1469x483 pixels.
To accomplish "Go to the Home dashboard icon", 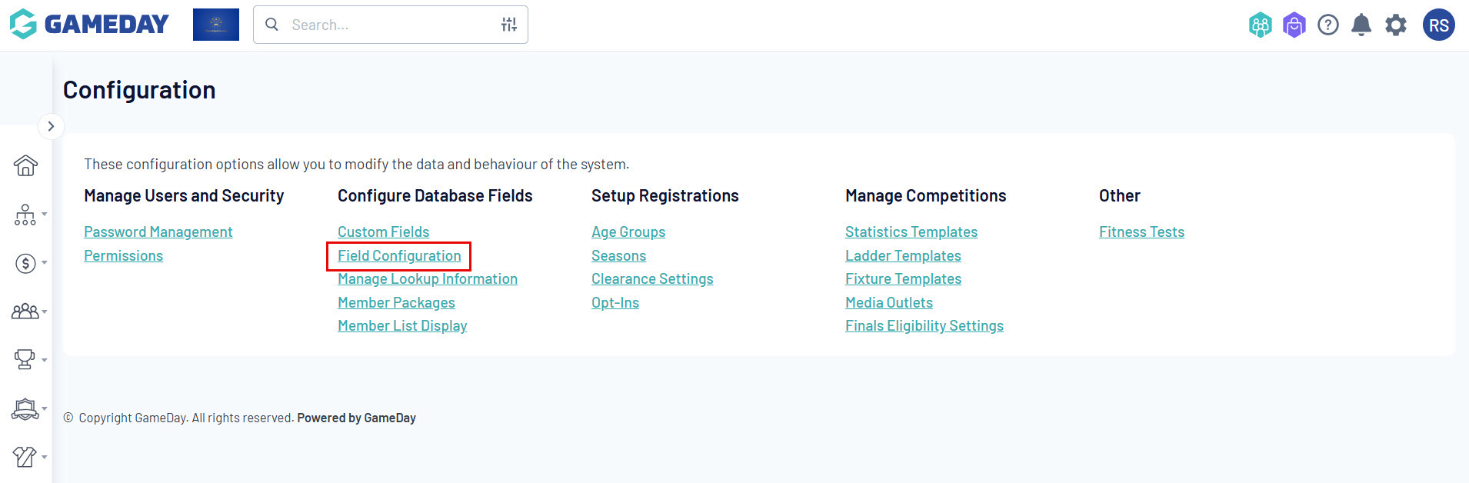I will [x=25, y=165].
